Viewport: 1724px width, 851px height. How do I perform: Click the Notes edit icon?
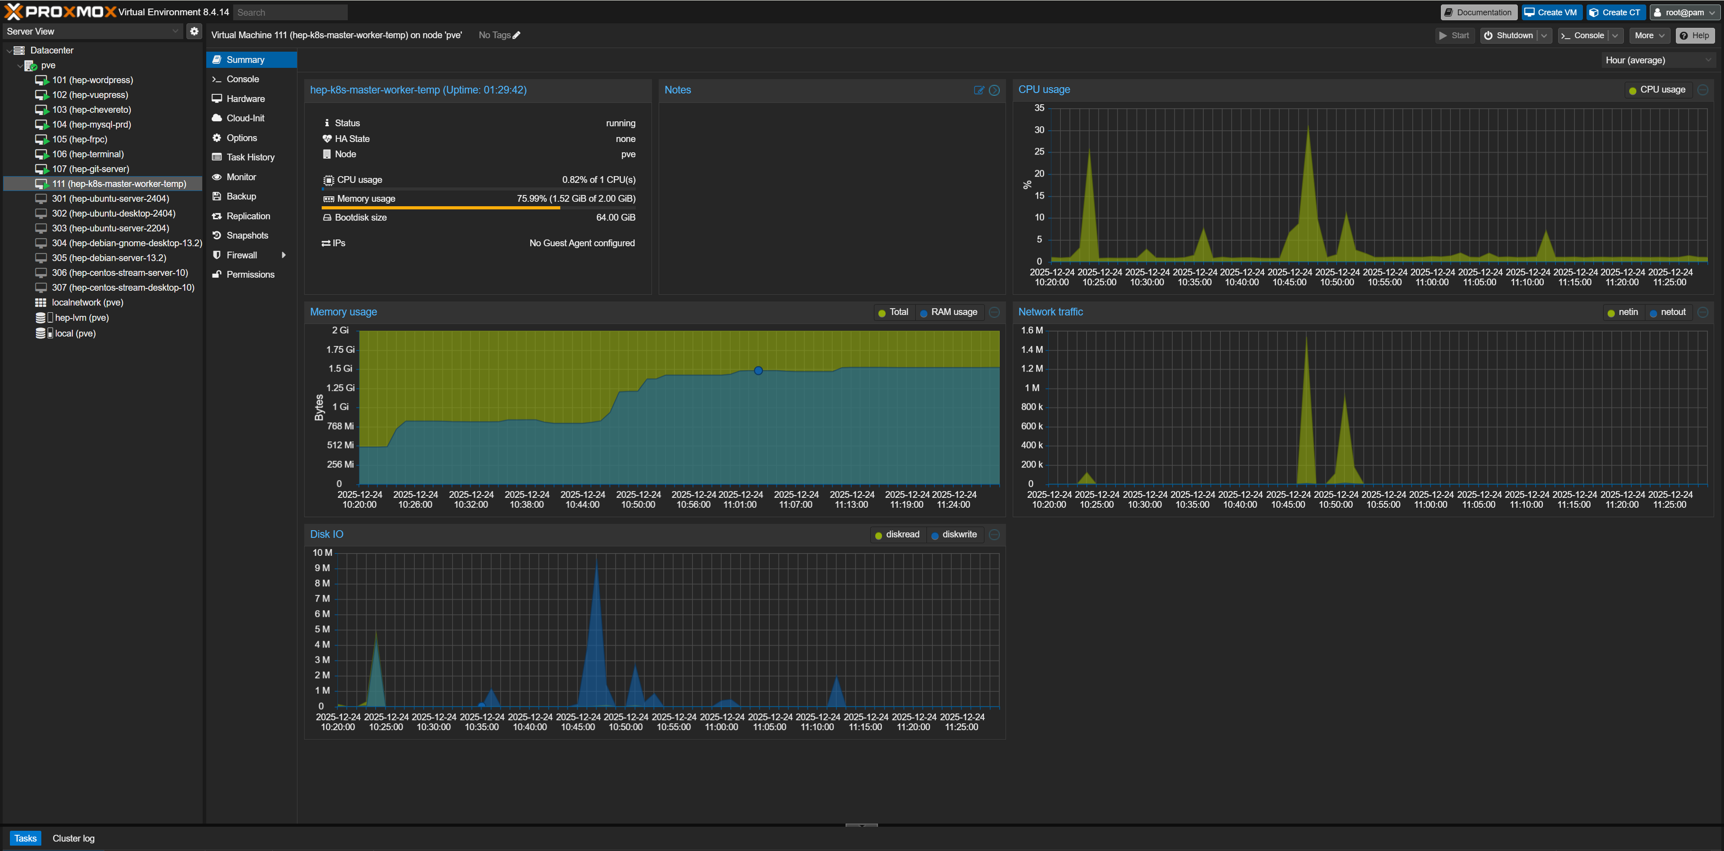pos(979,90)
